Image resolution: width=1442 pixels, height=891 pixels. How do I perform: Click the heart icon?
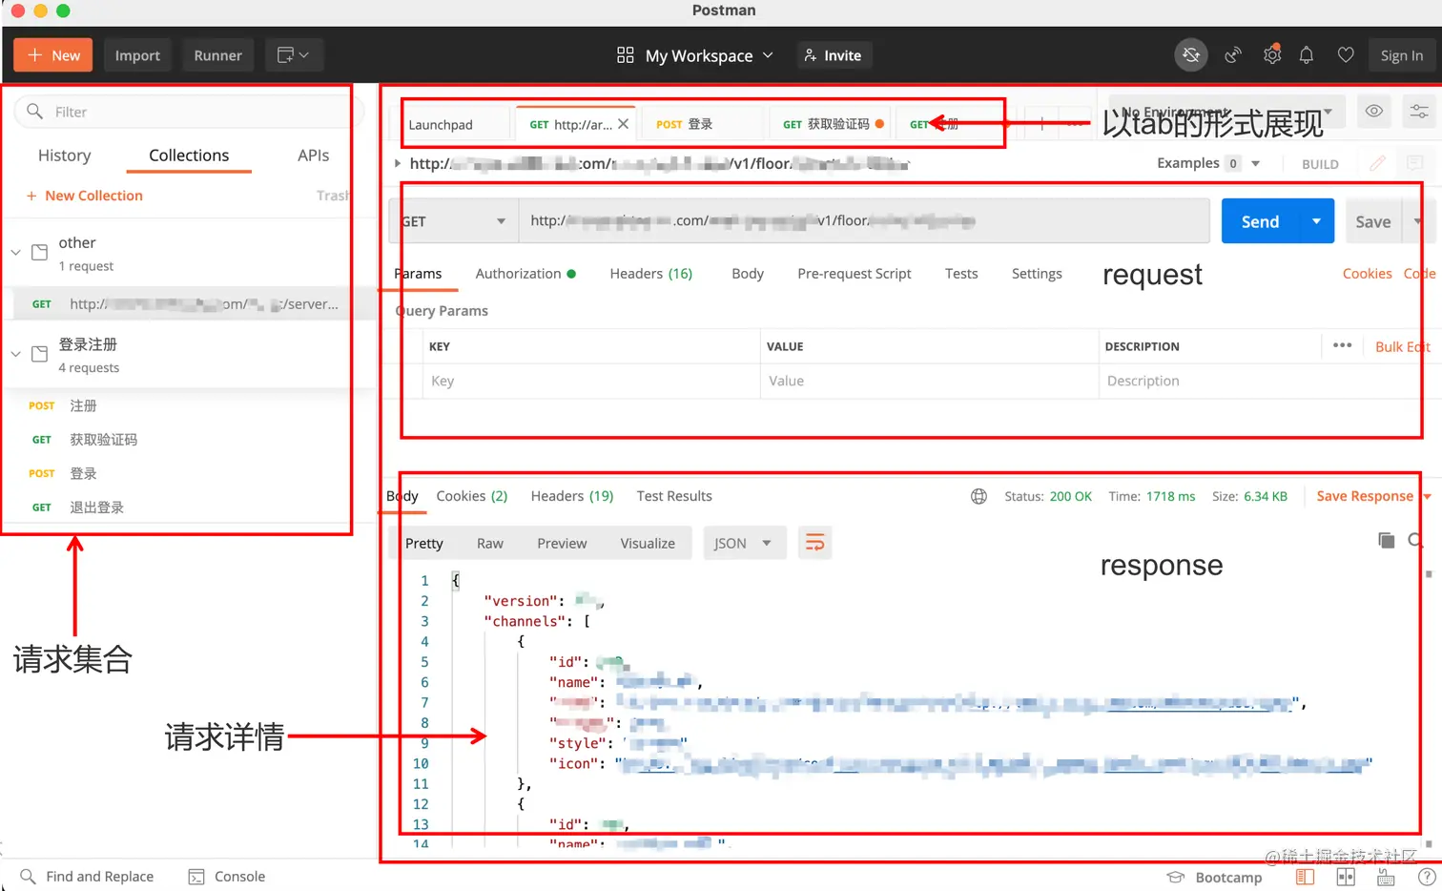click(x=1346, y=55)
